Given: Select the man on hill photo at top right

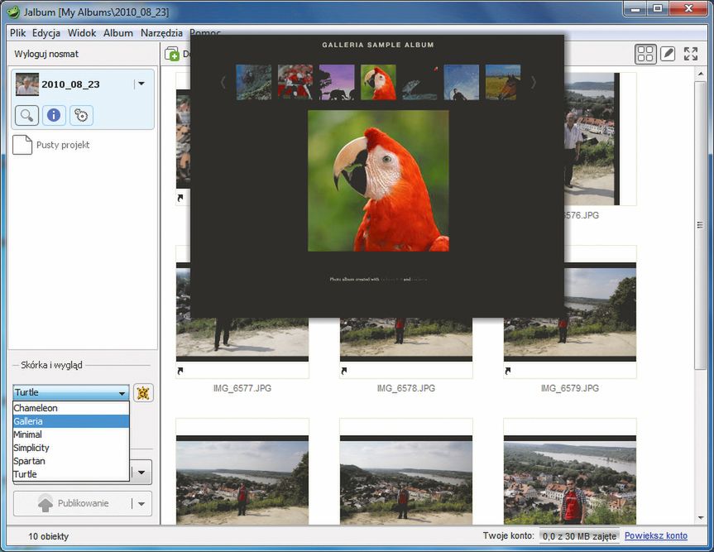Looking at the screenshot, I should coord(592,139).
